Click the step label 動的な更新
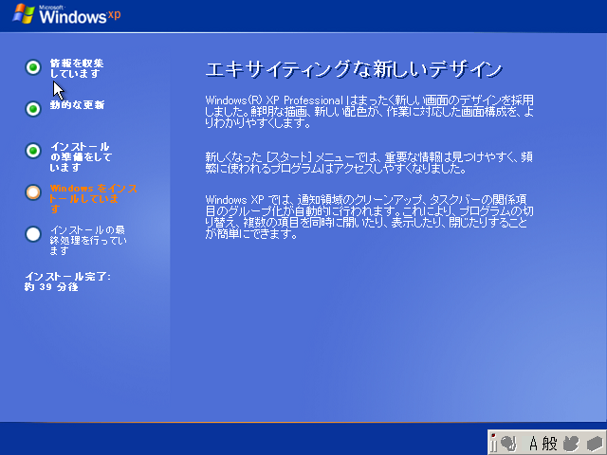607x455 pixels. click(x=77, y=105)
